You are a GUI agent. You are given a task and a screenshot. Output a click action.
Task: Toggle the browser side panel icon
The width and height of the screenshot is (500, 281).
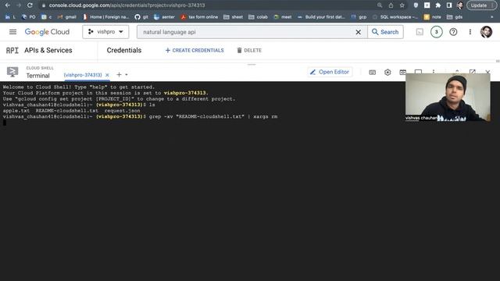point(449,5)
